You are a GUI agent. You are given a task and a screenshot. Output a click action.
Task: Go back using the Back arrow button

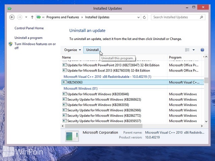pyautogui.click(x=12, y=17)
